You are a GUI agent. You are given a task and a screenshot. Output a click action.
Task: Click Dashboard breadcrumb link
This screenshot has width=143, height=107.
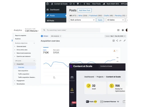89,77
